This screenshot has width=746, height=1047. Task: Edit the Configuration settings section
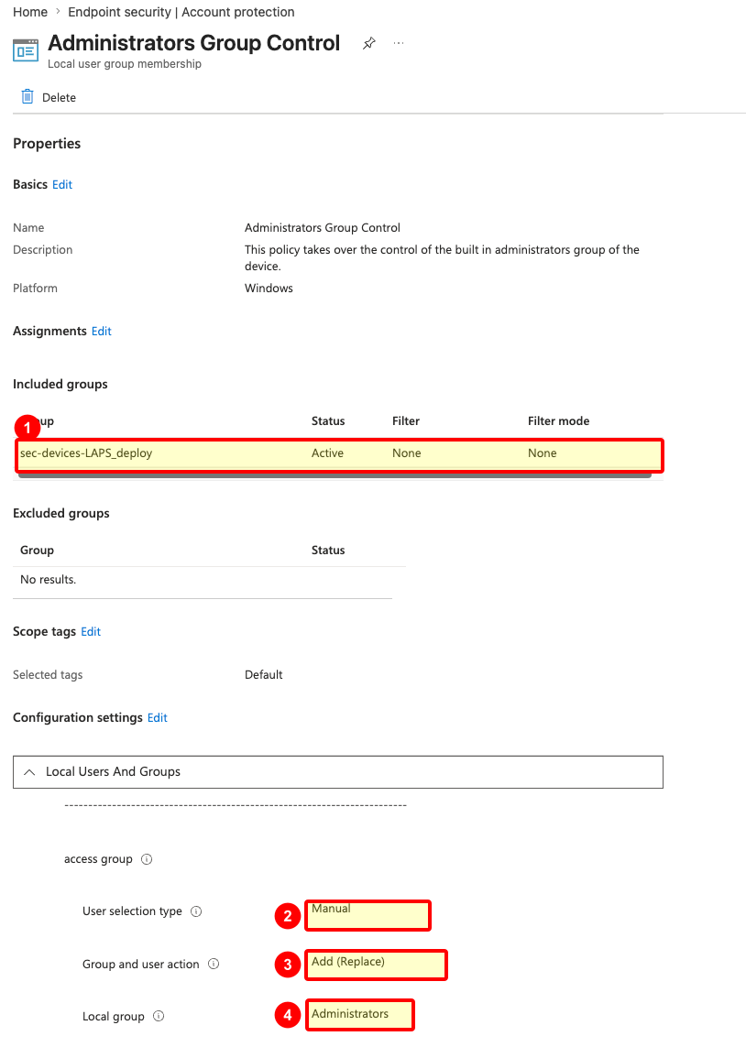tap(158, 718)
